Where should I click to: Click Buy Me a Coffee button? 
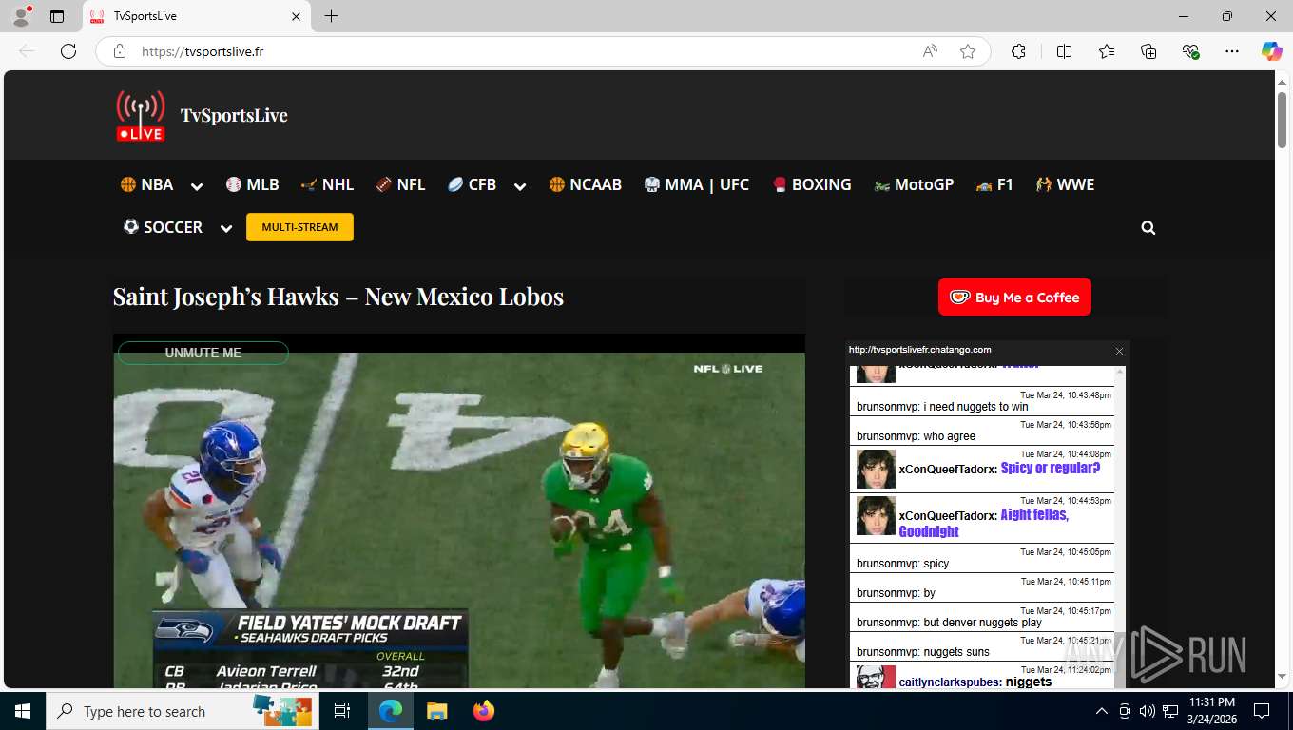1014,297
